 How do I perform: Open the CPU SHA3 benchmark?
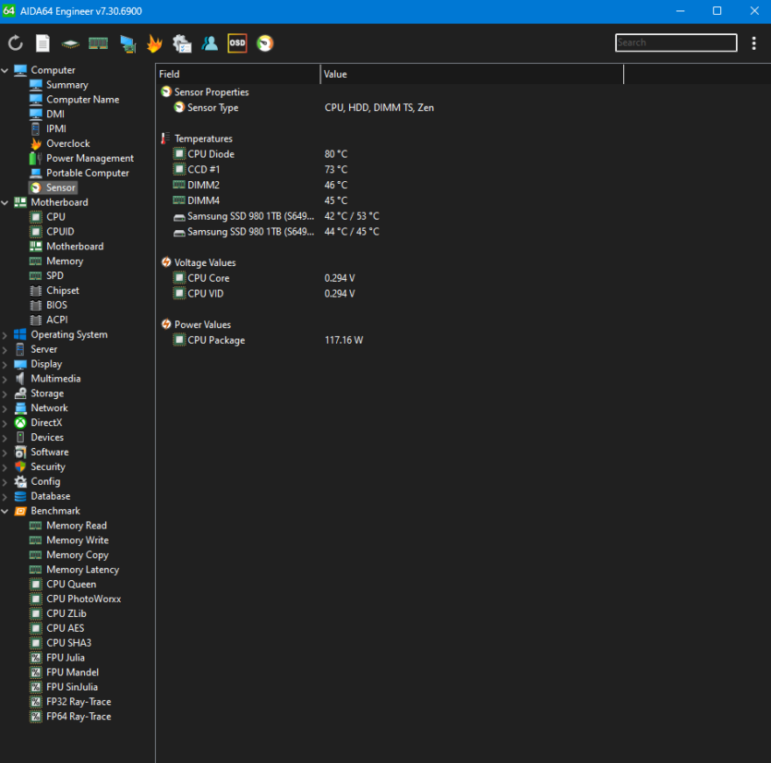pos(69,643)
